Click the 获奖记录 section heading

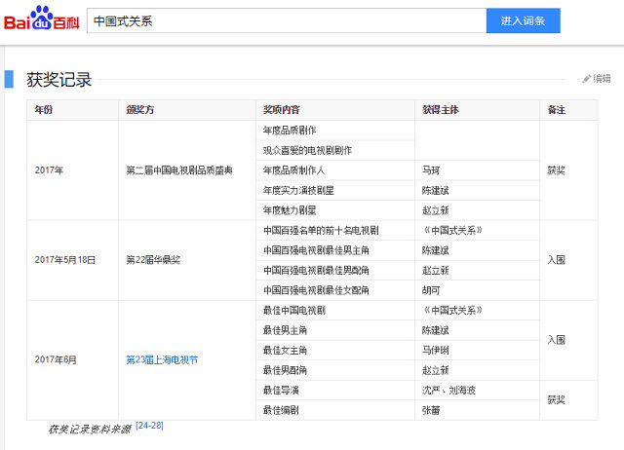pyautogui.click(x=58, y=80)
